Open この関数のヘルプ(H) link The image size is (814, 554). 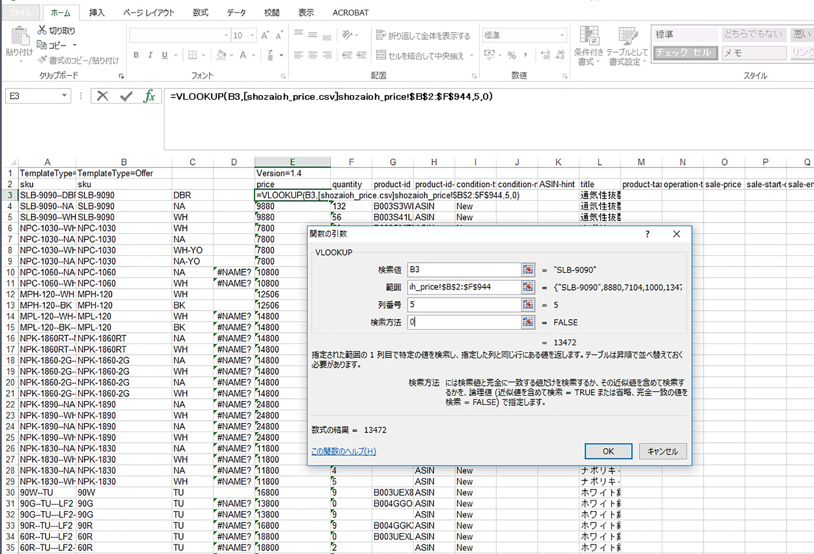(344, 451)
